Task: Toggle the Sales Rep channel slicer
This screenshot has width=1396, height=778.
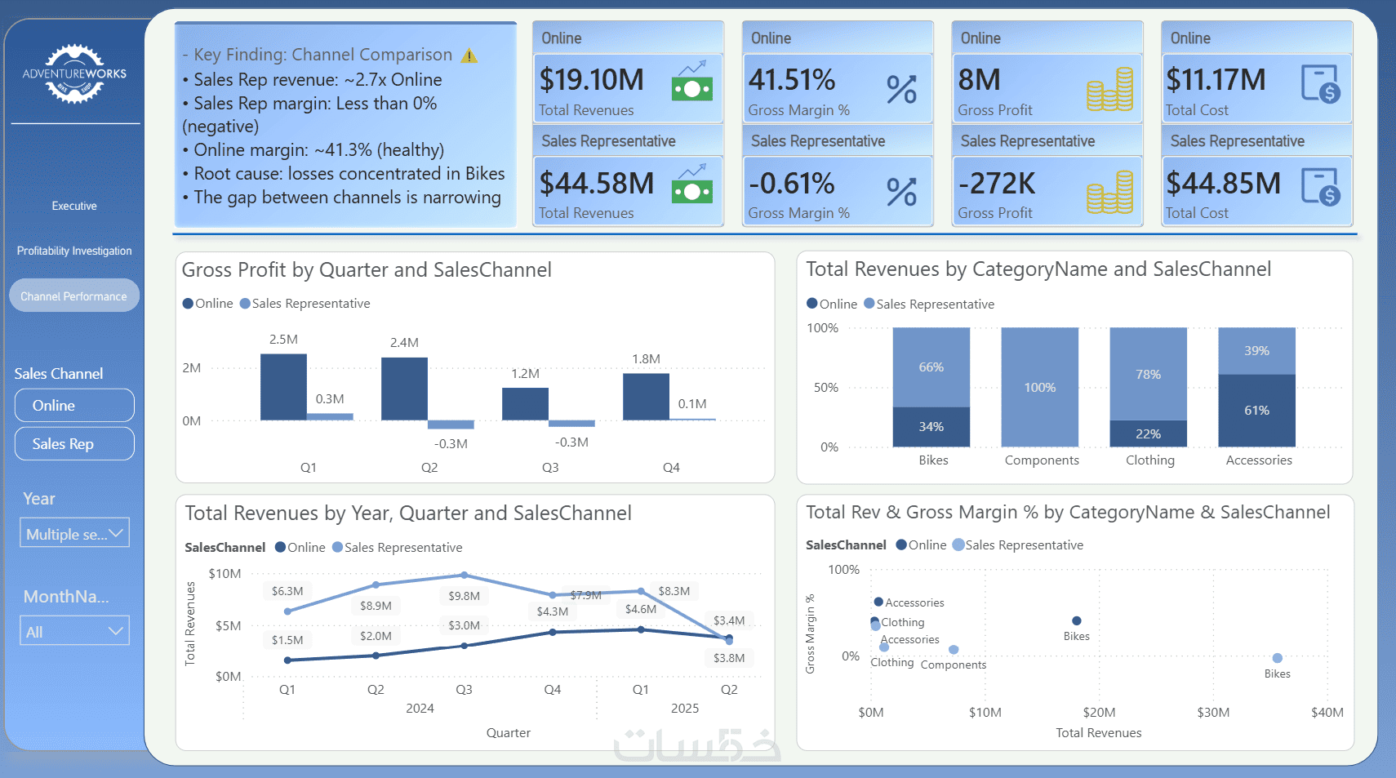Action: click(x=74, y=443)
